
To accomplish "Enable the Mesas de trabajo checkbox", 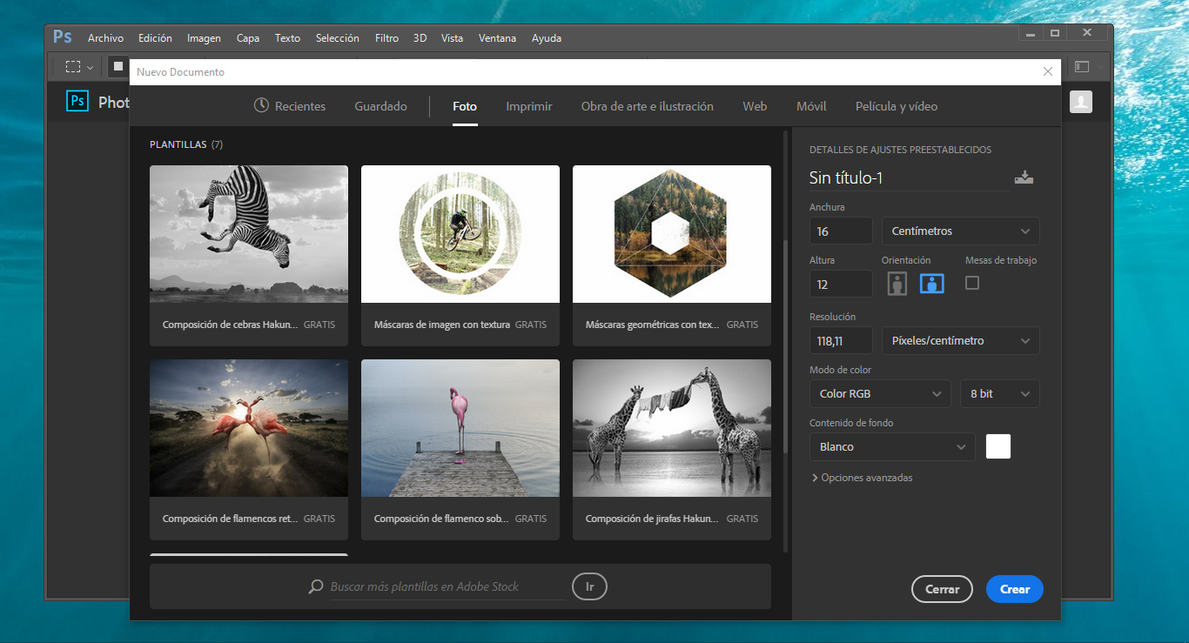I will click(x=972, y=283).
